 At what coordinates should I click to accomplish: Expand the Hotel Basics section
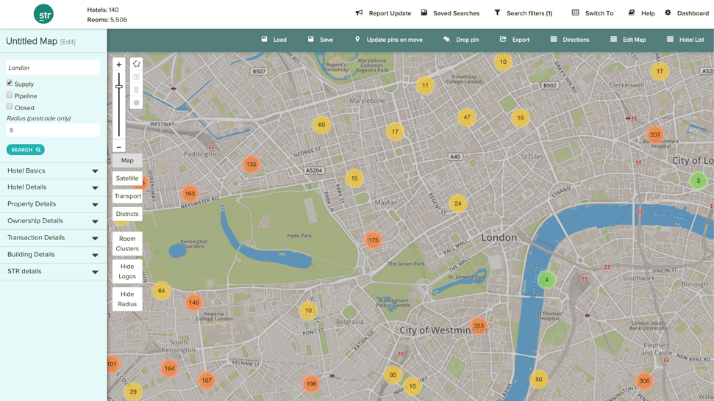click(x=53, y=171)
